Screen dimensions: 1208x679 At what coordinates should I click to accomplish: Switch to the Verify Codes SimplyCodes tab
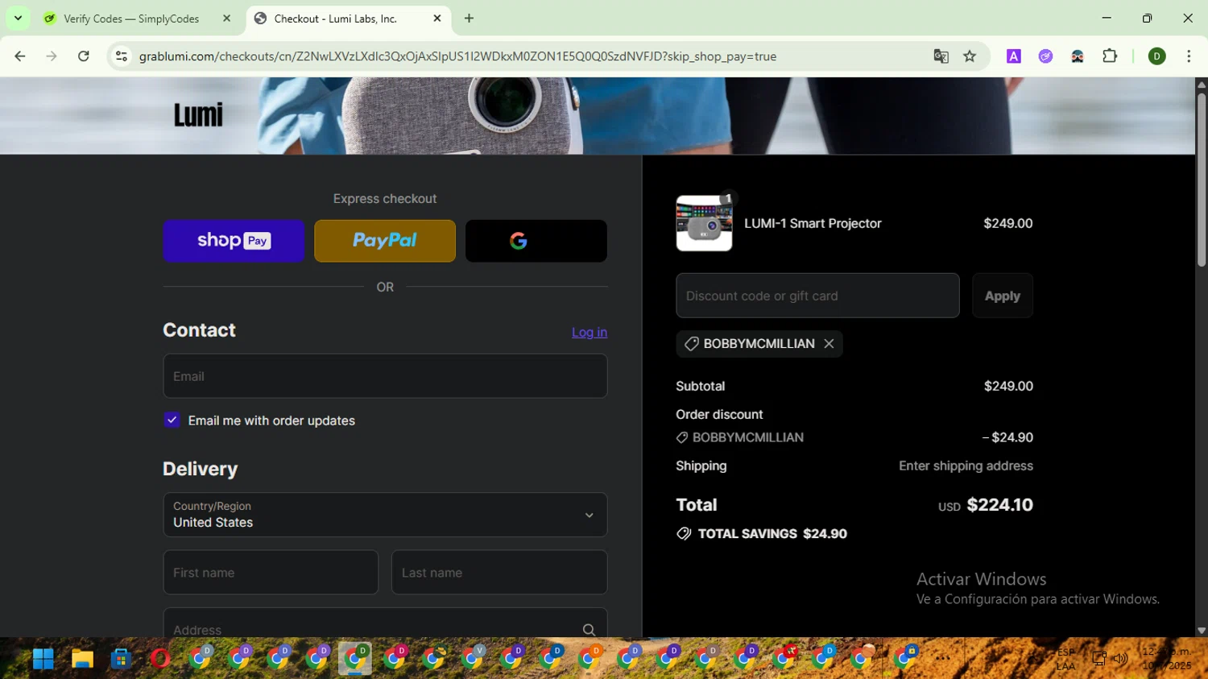point(131,19)
